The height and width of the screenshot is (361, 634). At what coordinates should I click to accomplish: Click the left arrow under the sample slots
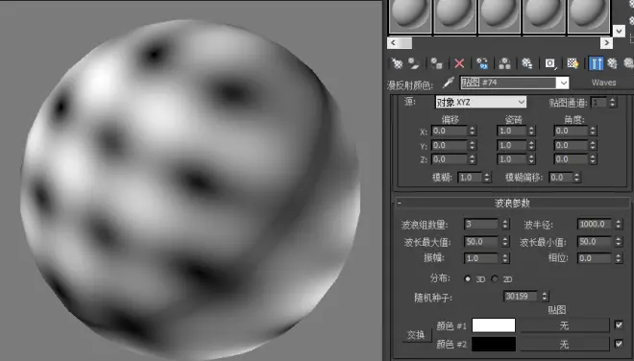point(394,43)
